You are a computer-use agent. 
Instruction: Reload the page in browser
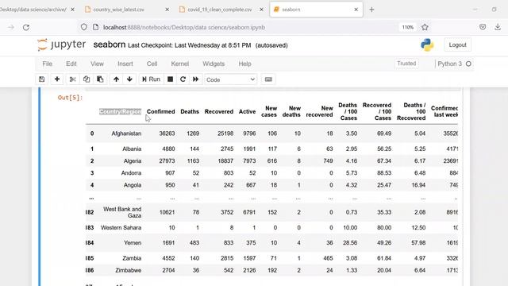click(26, 27)
